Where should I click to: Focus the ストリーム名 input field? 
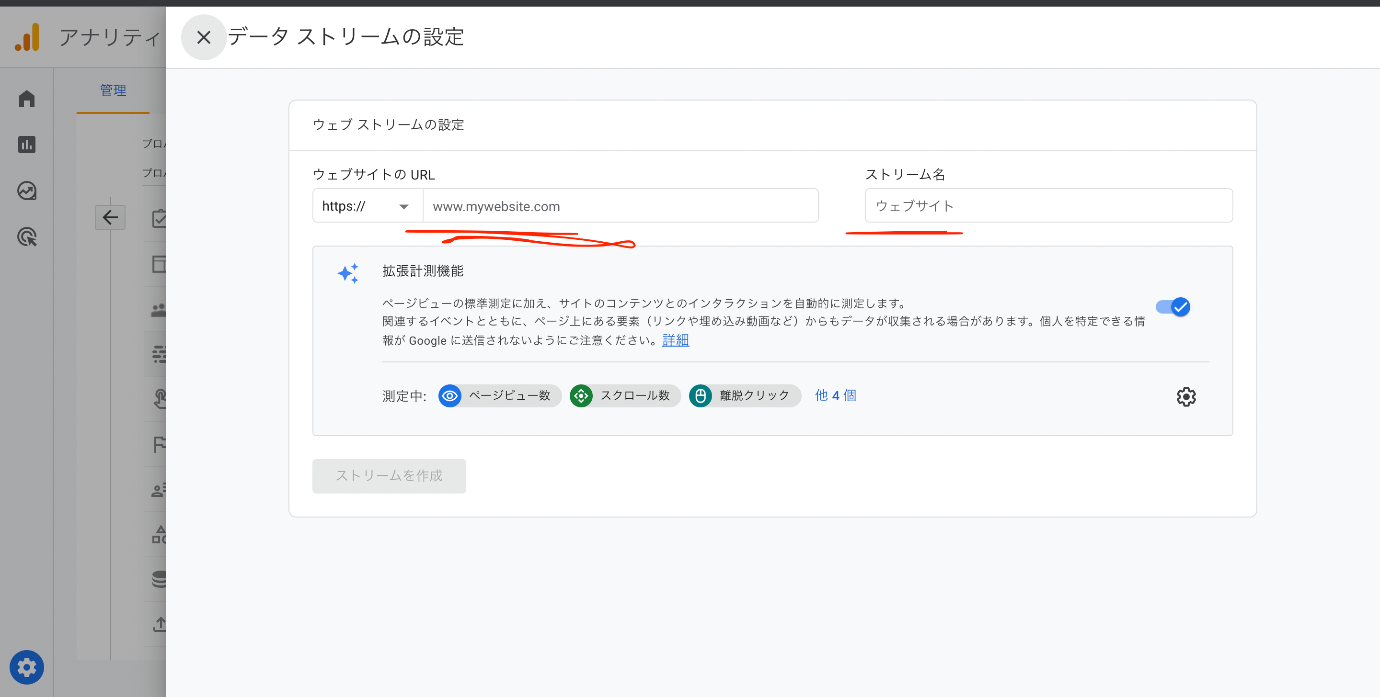click(x=1048, y=206)
